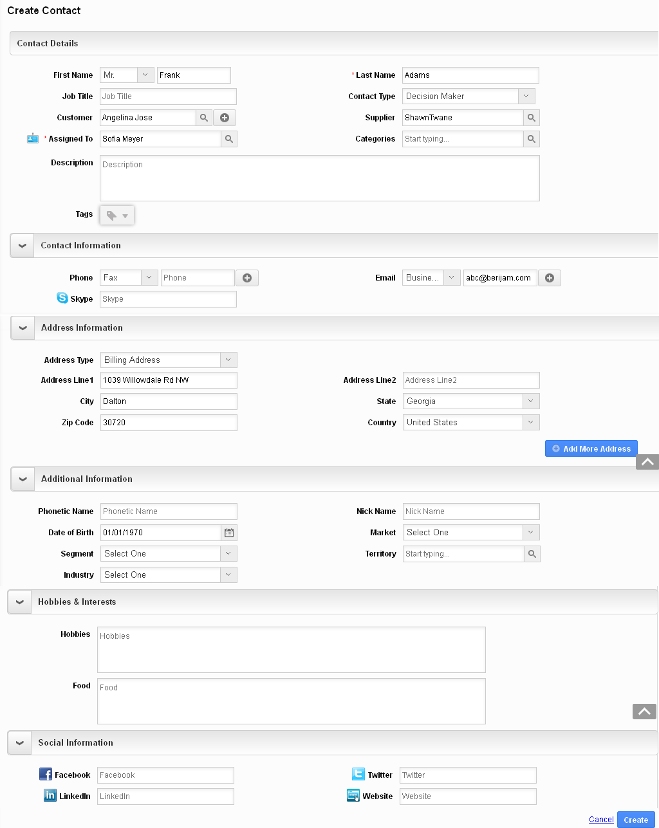Open the Contact Type dropdown
The image size is (659, 828).
[526, 97]
